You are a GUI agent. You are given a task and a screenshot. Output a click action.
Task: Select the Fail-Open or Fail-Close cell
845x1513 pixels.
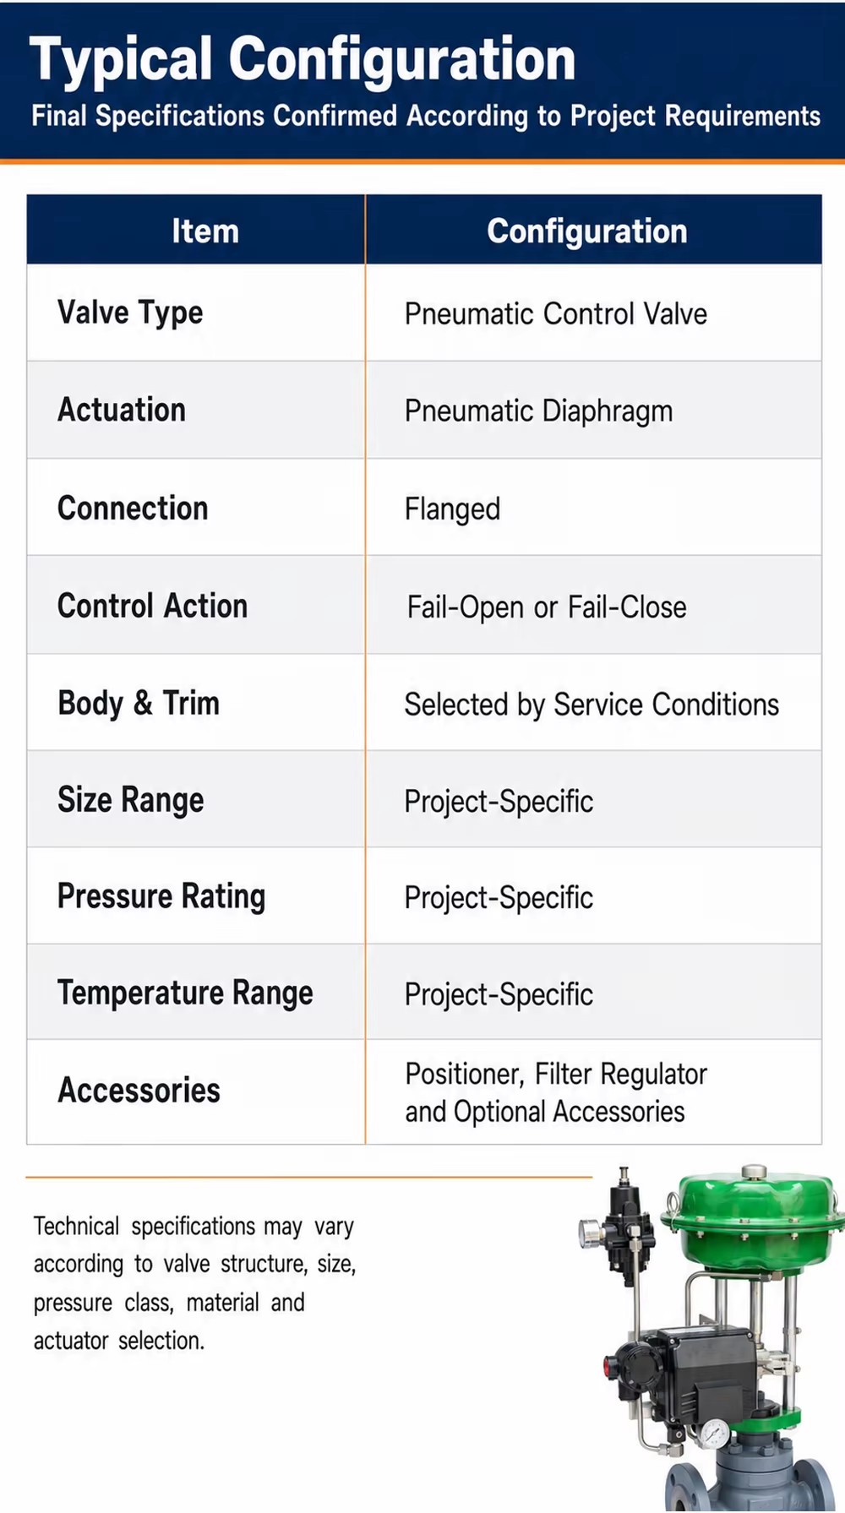[594, 606]
